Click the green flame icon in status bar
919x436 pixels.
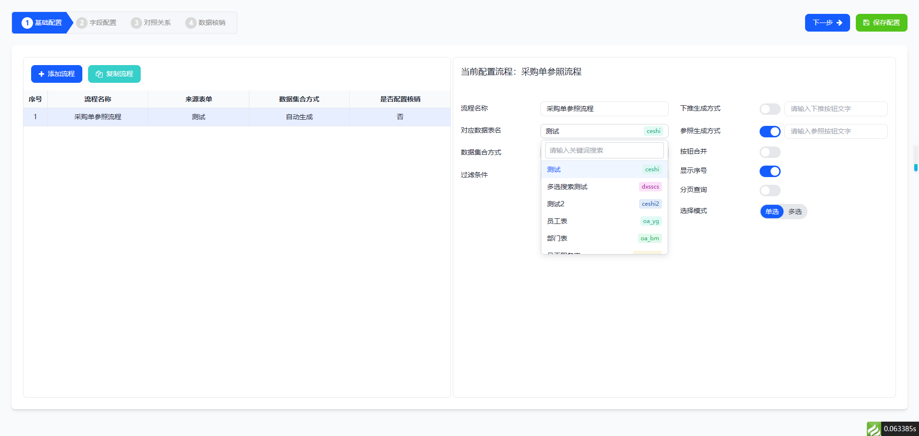[x=874, y=429]
